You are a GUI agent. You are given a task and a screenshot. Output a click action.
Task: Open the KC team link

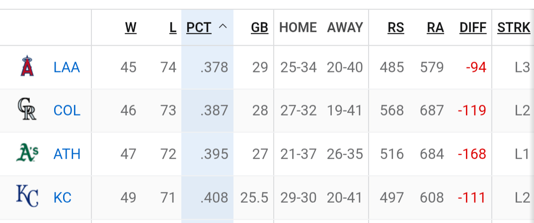pyautogui.click(x=62, y=198)
